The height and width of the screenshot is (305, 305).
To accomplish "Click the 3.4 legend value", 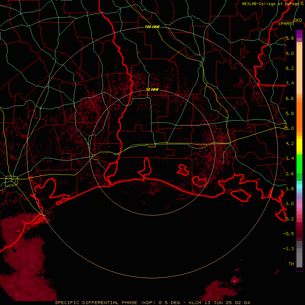I will pos(290,159).
